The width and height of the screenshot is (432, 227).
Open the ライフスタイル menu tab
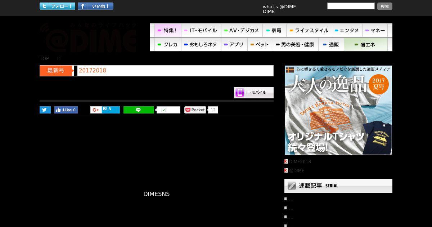click(x=309, y=30)
